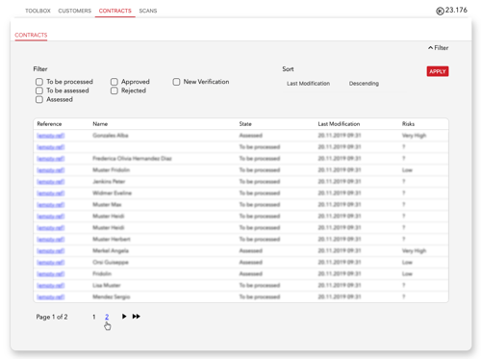Toggle the Approved checkbox

tap(114, 82)
